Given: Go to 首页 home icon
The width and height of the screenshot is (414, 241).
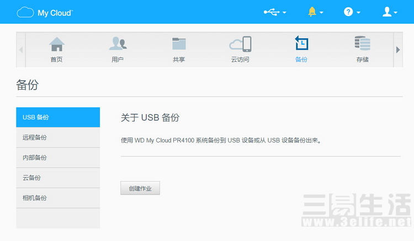Looking at the screenshot, I should [57, 44].
